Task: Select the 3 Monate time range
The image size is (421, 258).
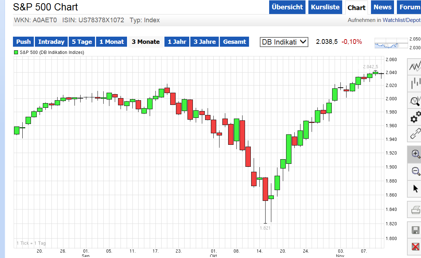Action: [x=145, y=42]
